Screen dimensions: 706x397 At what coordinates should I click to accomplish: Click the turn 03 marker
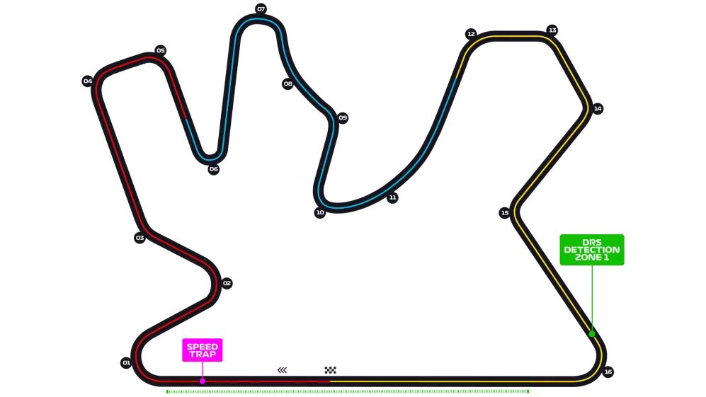point(140,238)
